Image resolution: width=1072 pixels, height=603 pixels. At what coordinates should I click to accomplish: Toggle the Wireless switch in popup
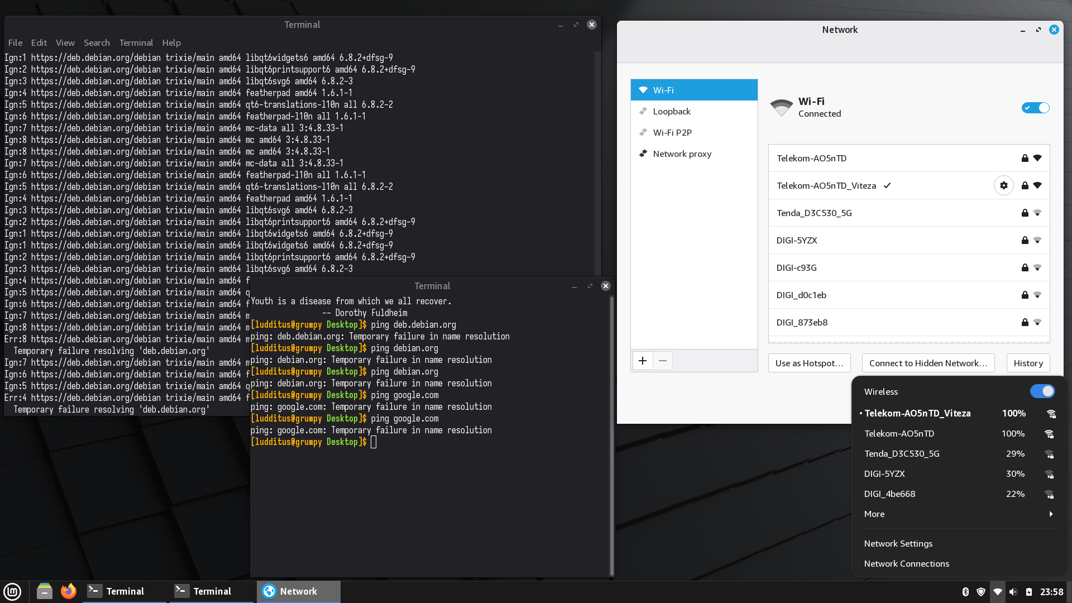(1042, 391)
